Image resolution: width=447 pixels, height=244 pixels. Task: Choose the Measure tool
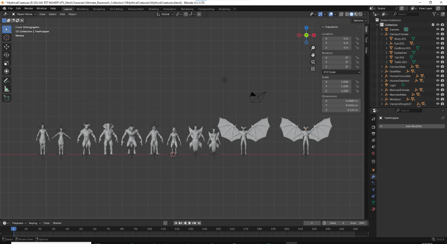tap(6, 89)
